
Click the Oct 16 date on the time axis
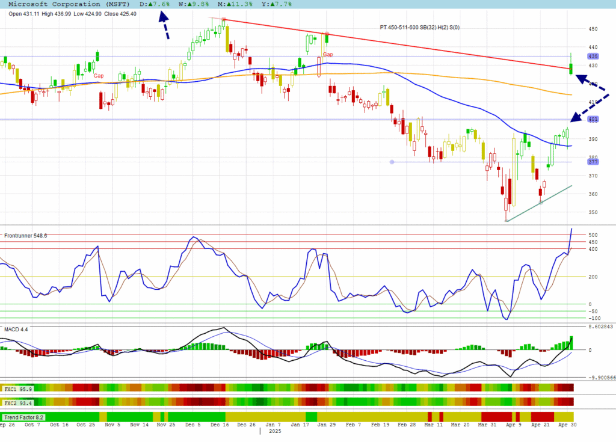pyautogui.click(x=59, y=425)
